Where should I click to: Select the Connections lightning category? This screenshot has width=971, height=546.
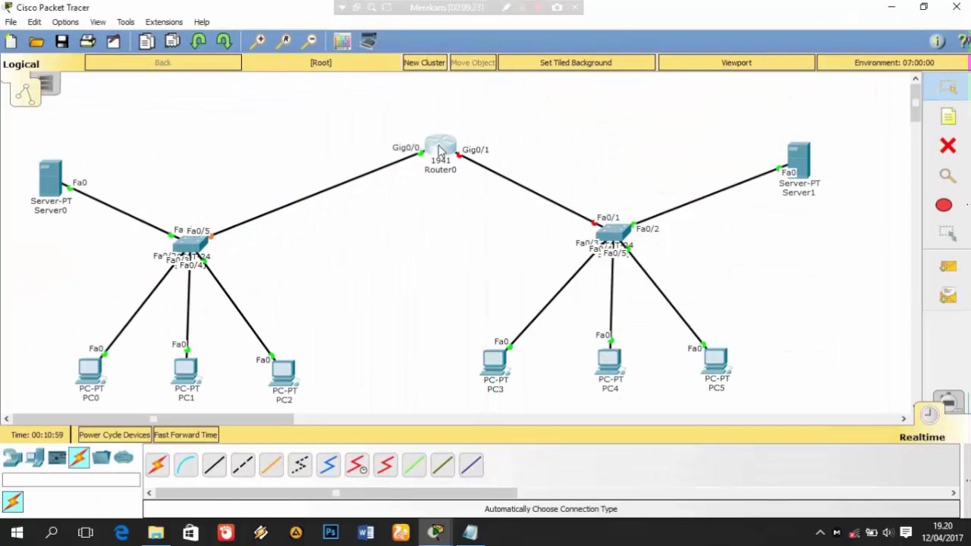(x=79, y=457)
